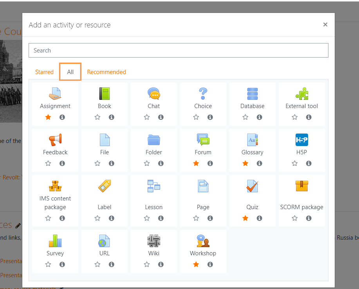This screenshot has height=289, width=359.
Task: Open info for the Database activity
Action: pos(259,117)
